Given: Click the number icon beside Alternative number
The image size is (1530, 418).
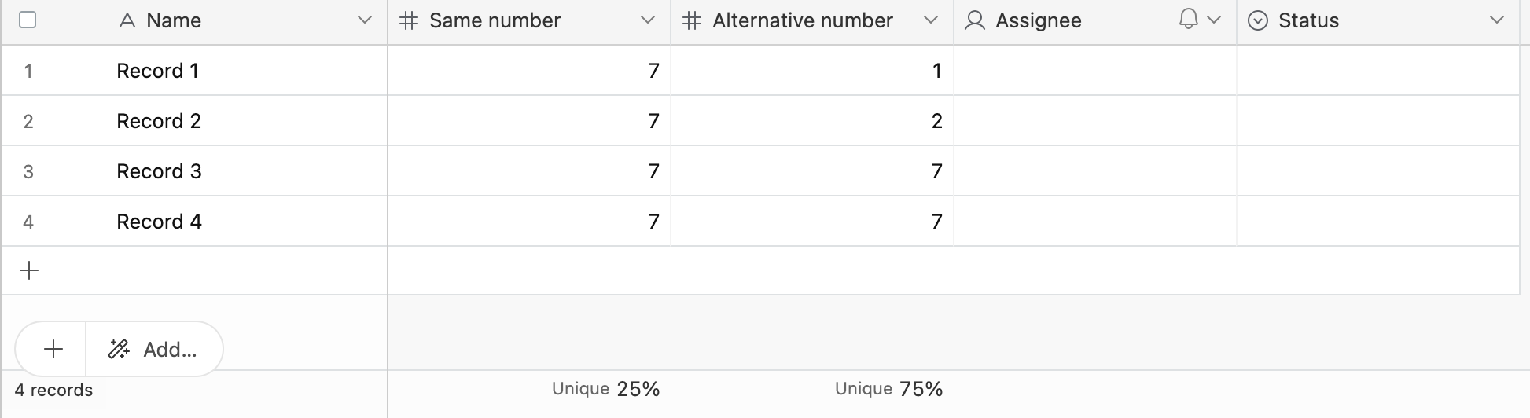Looking at the screenshot, I should [x=692, y=20].
